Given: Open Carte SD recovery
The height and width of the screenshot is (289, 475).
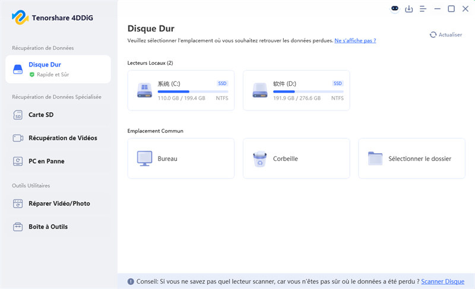Looking at the screenshot, I should coord(41,115).
